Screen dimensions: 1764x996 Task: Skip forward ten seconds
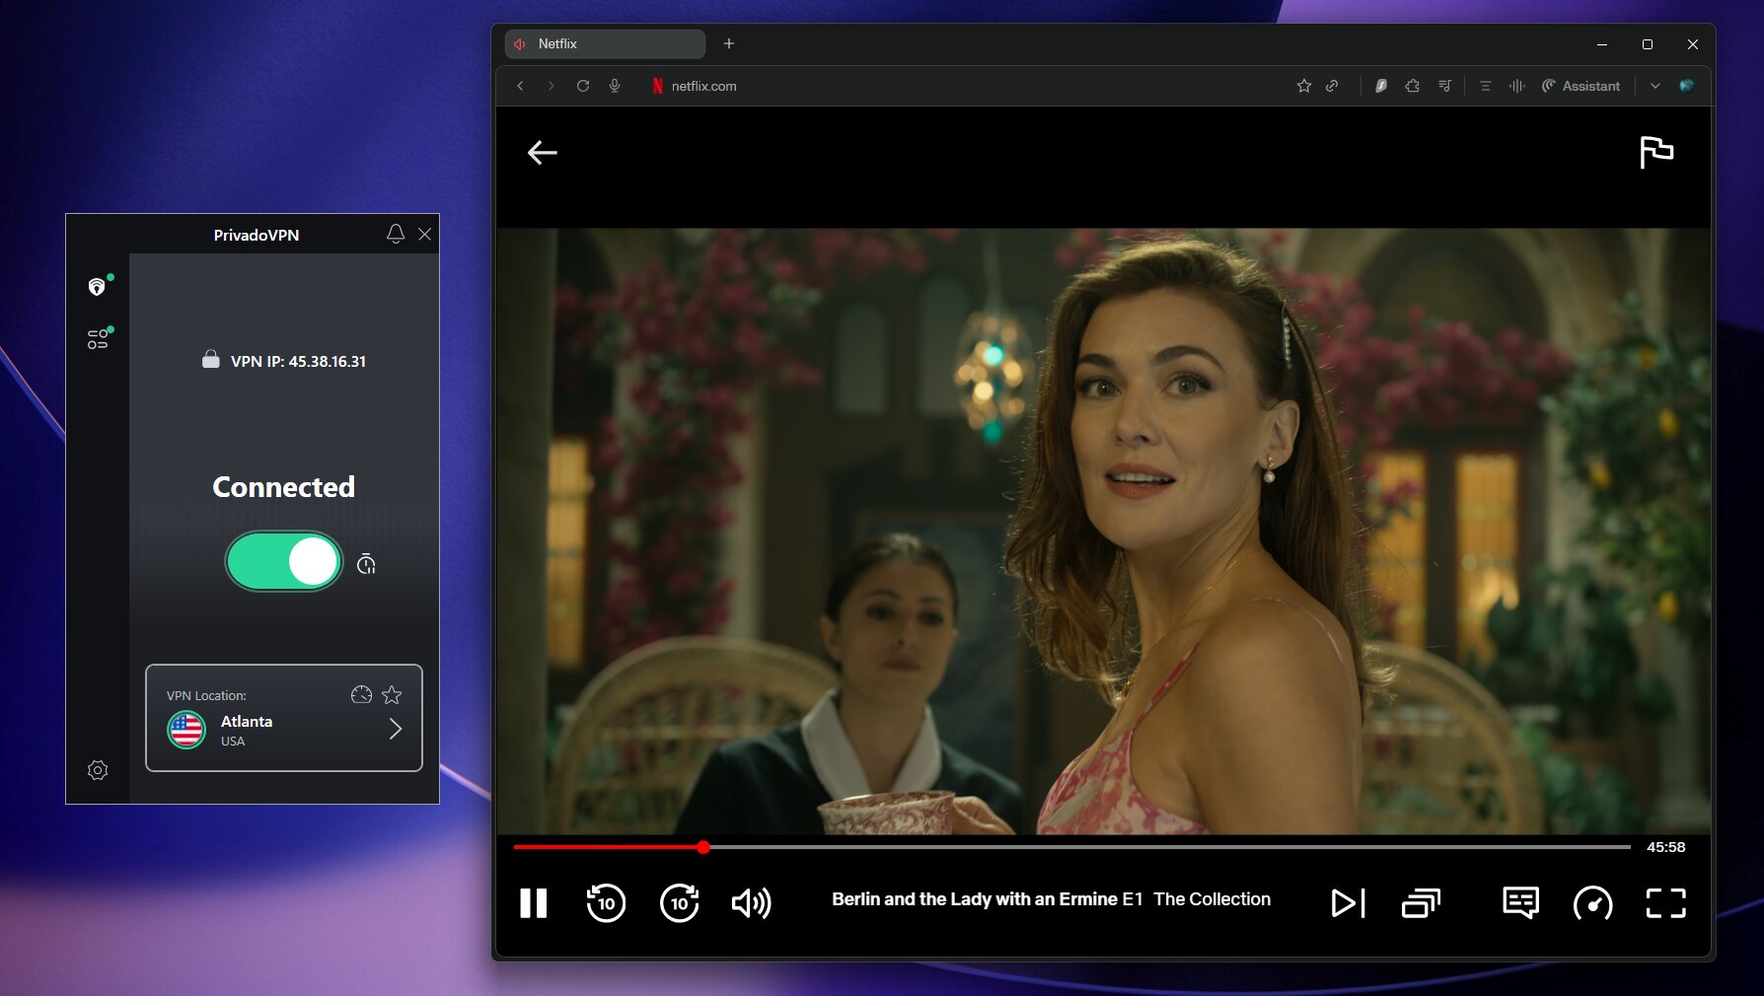(679, 902)
